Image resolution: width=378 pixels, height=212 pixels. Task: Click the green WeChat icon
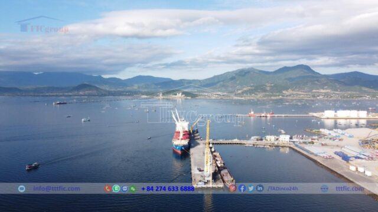pos(133,189)
